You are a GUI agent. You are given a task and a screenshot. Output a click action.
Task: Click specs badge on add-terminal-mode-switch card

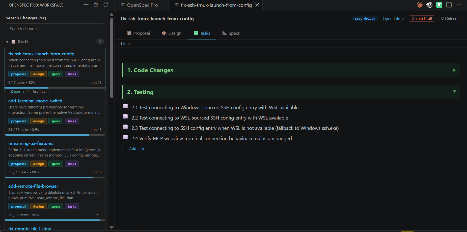pos(56,121)
